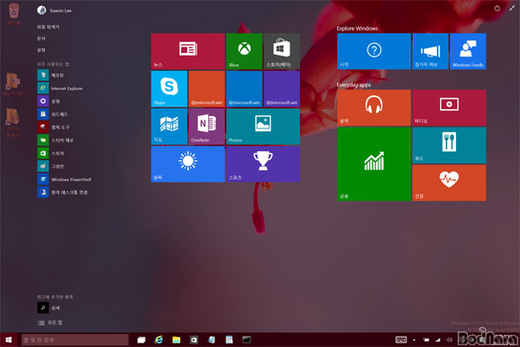Viewport: 520px width, 347px height.
Task: Open 원격 데스크톱 연결 remote desktop
Action: [x=62, y=193]
